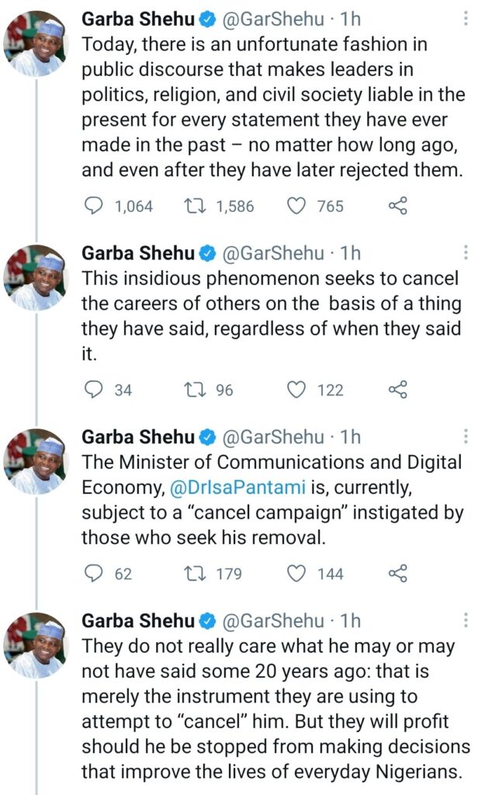
Task: Open the @DrIsaPantami mention link
Action: pos(237,488)
